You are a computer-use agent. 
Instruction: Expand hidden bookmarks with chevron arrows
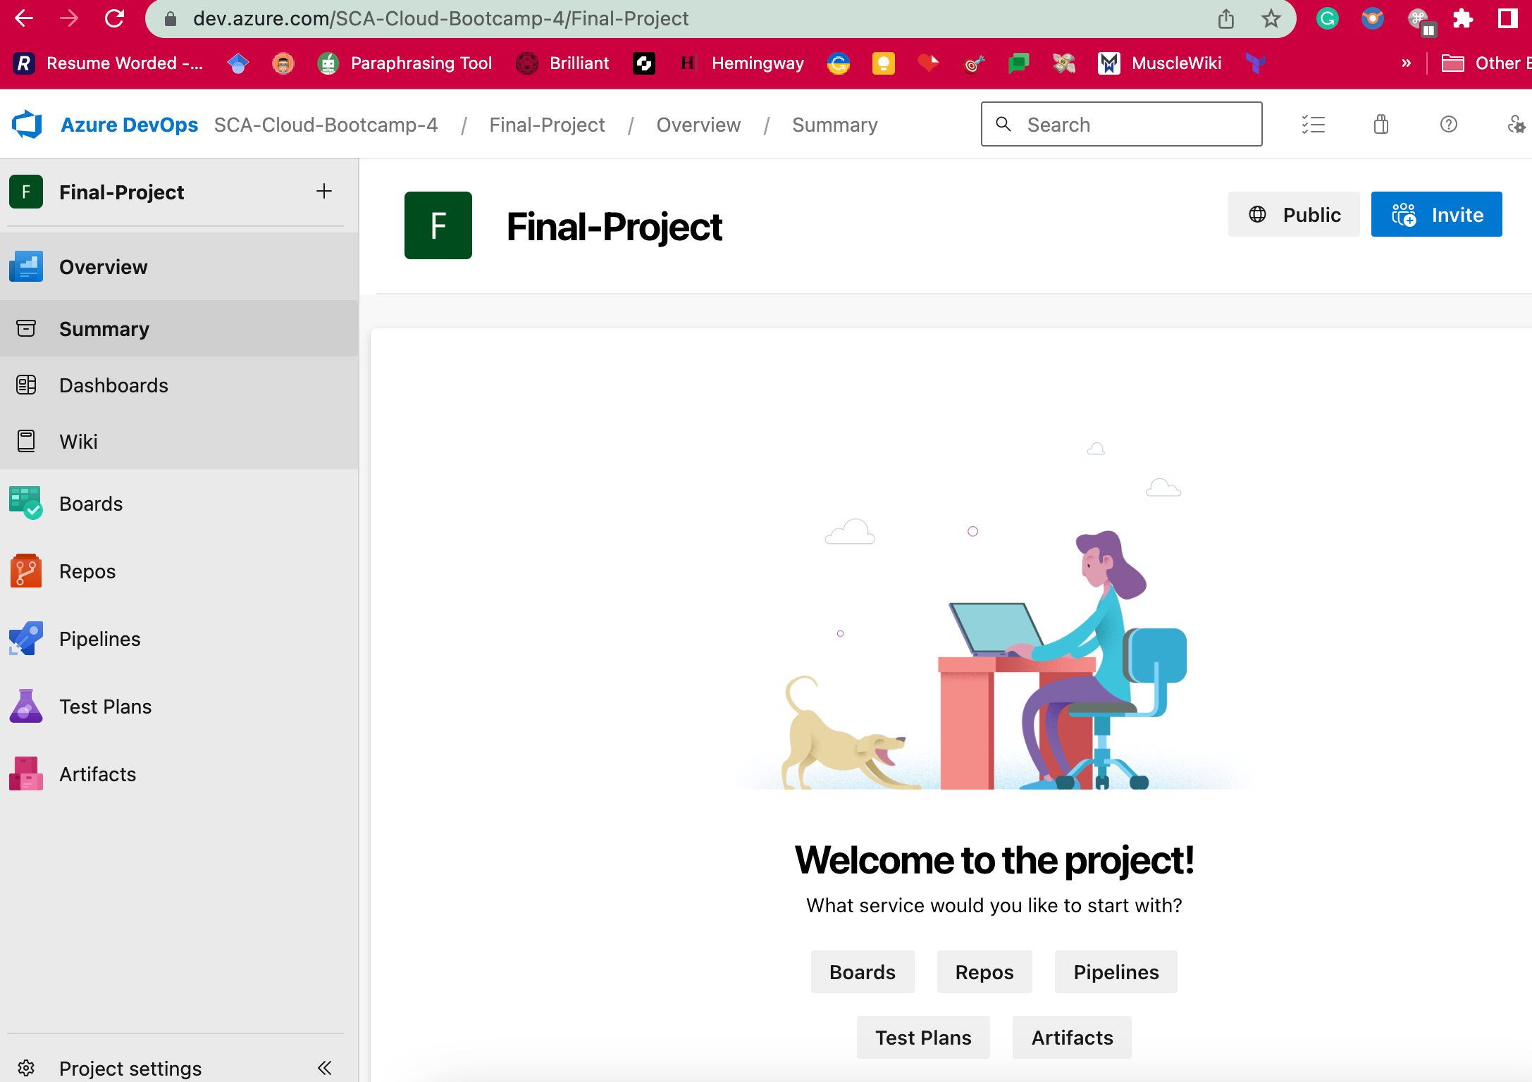1407,63
